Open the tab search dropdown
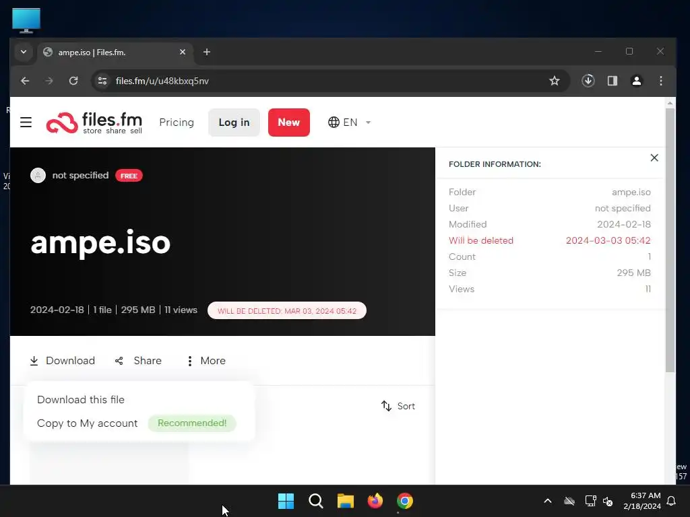The width and height of the screenshot is (690, 517). 24,52
